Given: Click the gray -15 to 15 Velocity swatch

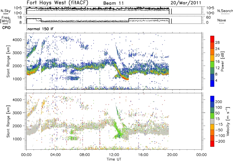Looking at the screenshot, I should pos(212,121).
